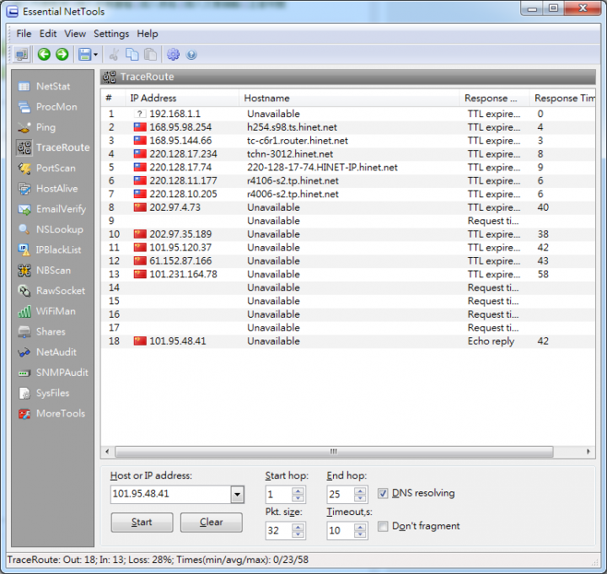The width and height of the screenshot is (607, 574).
Task: Select hostname tc-c6r1.router.hinet.net
Action: (298, 141)
